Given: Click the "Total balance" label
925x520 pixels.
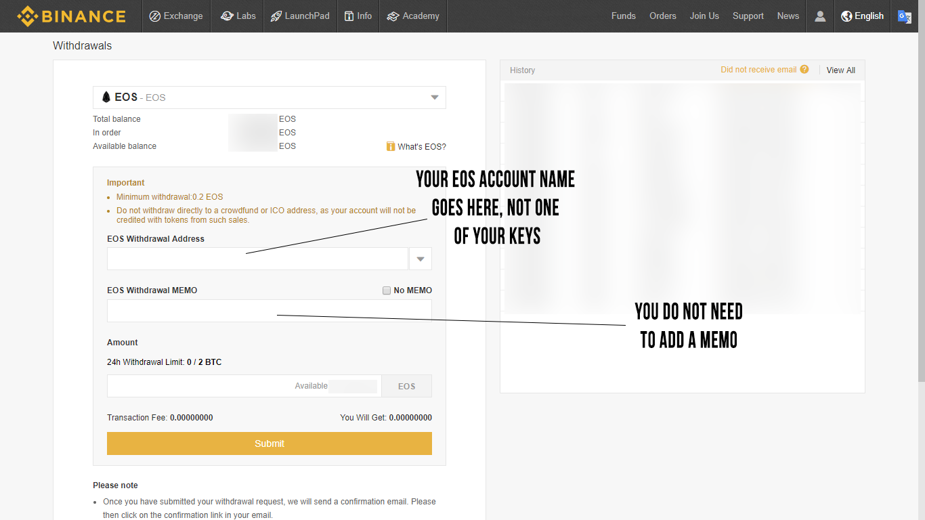Looking at the screenshot, I should [x=116, y=119].
